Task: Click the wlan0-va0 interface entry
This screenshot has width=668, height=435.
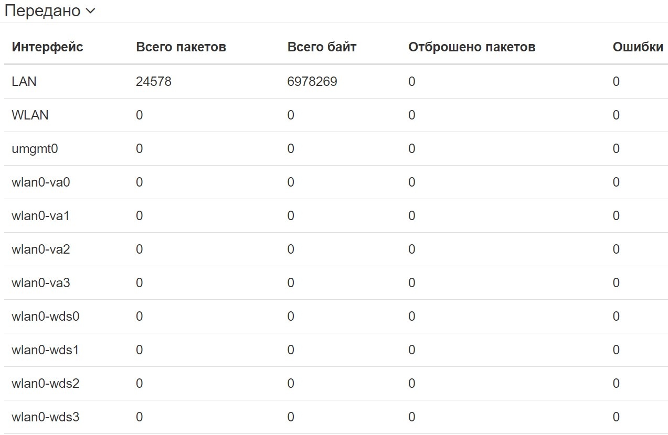Action: 40,182
